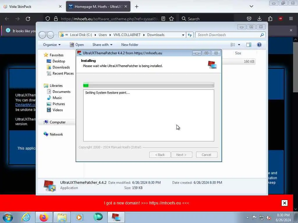Click Next button in installer dialog

(x=182, y=155)
